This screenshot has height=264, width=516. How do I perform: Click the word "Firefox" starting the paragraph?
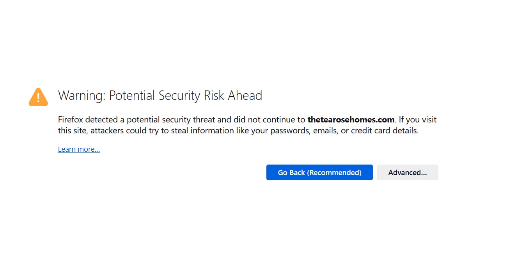point(70,119)
